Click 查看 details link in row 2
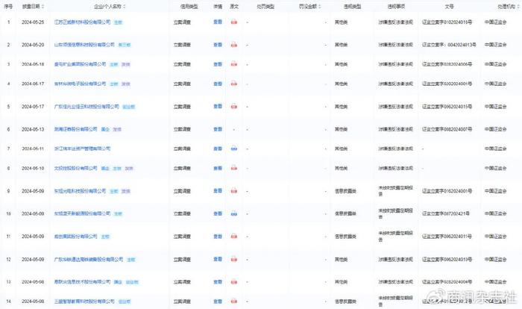The height and width of the screenshot is (309, 522). coord(218,45)
